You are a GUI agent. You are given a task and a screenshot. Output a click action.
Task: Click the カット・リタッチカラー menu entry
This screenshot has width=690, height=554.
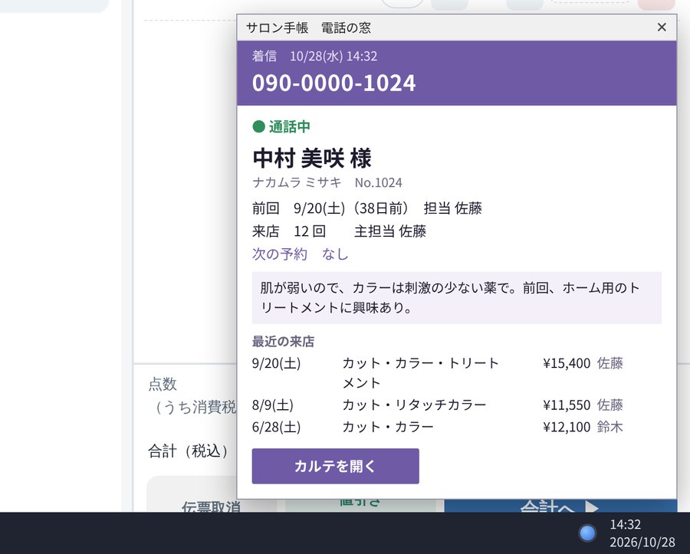(414, 405)
